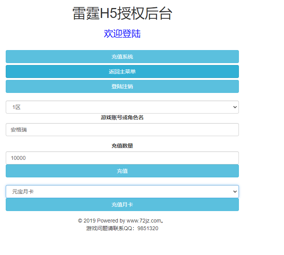Click the Powered by footer text
The height and width of the screenshot is (255, 284).
111,221
